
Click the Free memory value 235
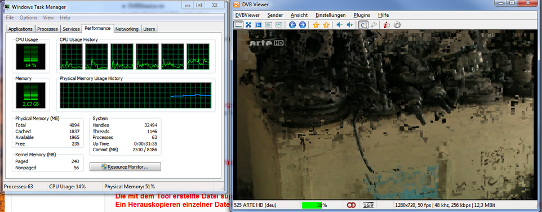point(75,143)
